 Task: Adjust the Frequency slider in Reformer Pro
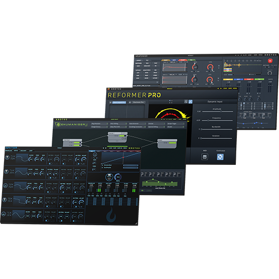pyautogui.click(x=217, y=121)
